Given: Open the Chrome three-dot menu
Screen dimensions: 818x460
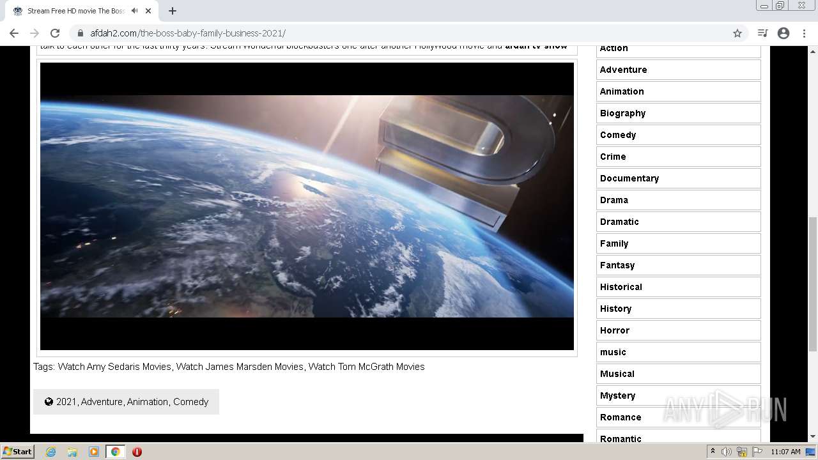Looking at the screenshot, I should [804, 33].
